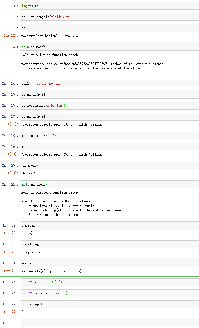Click the Out[17] re.Match object output
The height and width of the screenshot is (328, 199).
coord(63,124)
